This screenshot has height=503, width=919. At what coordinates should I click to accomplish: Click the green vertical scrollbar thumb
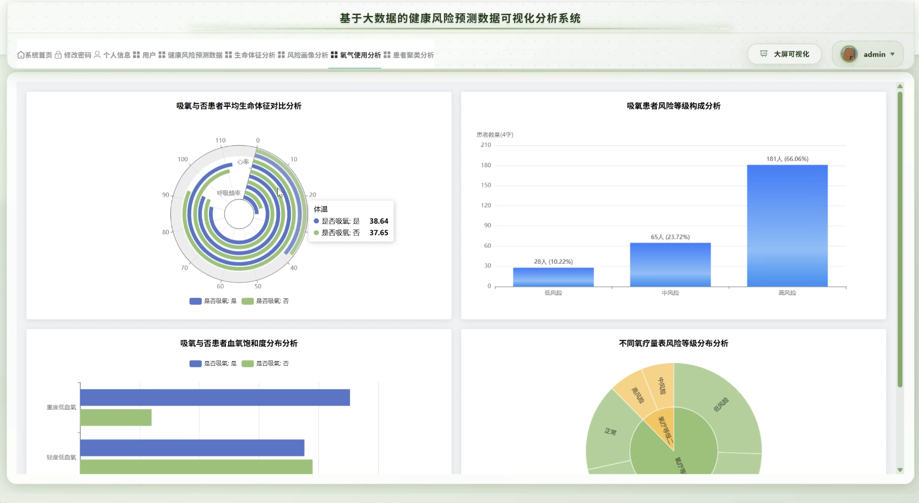900,239
